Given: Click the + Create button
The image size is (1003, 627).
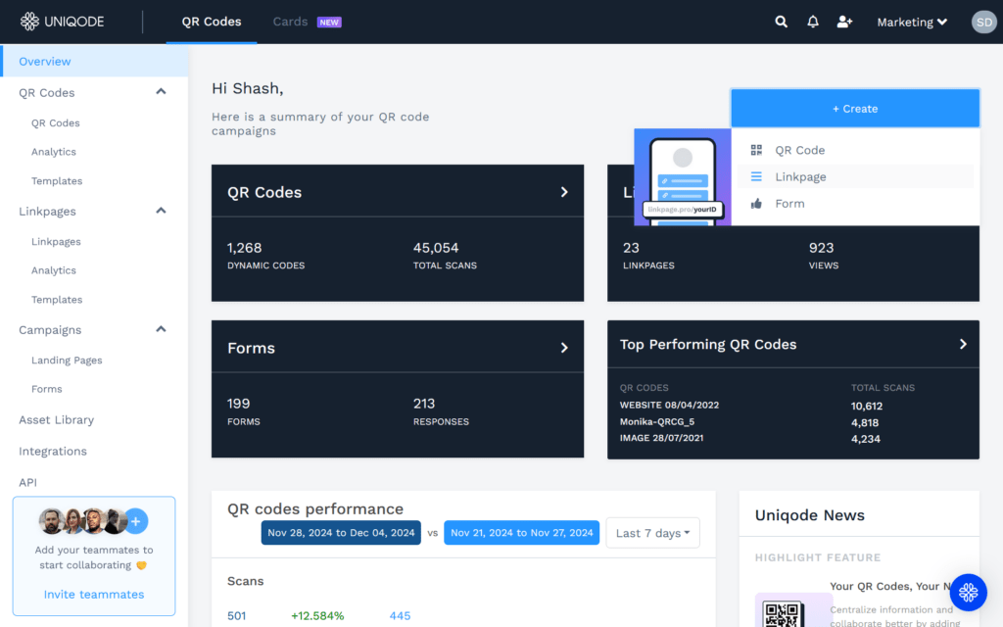Looking at the screenshot, I should click(854, 108).
